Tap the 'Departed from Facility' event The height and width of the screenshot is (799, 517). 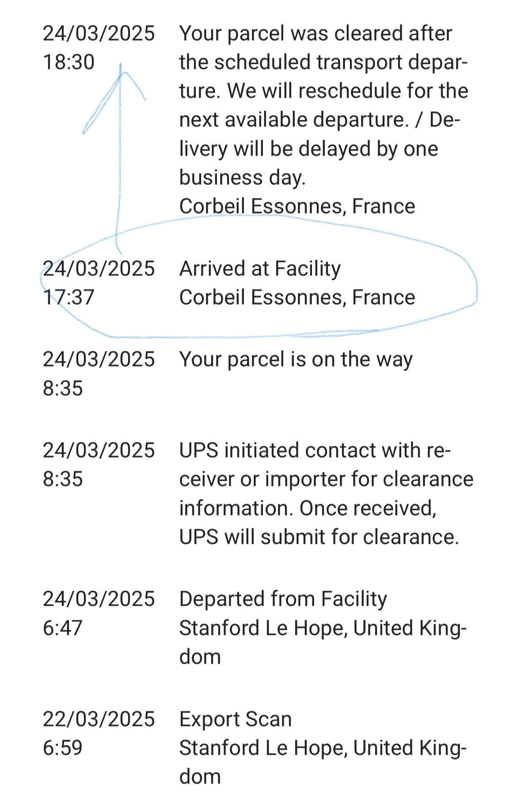coord(283,599)
